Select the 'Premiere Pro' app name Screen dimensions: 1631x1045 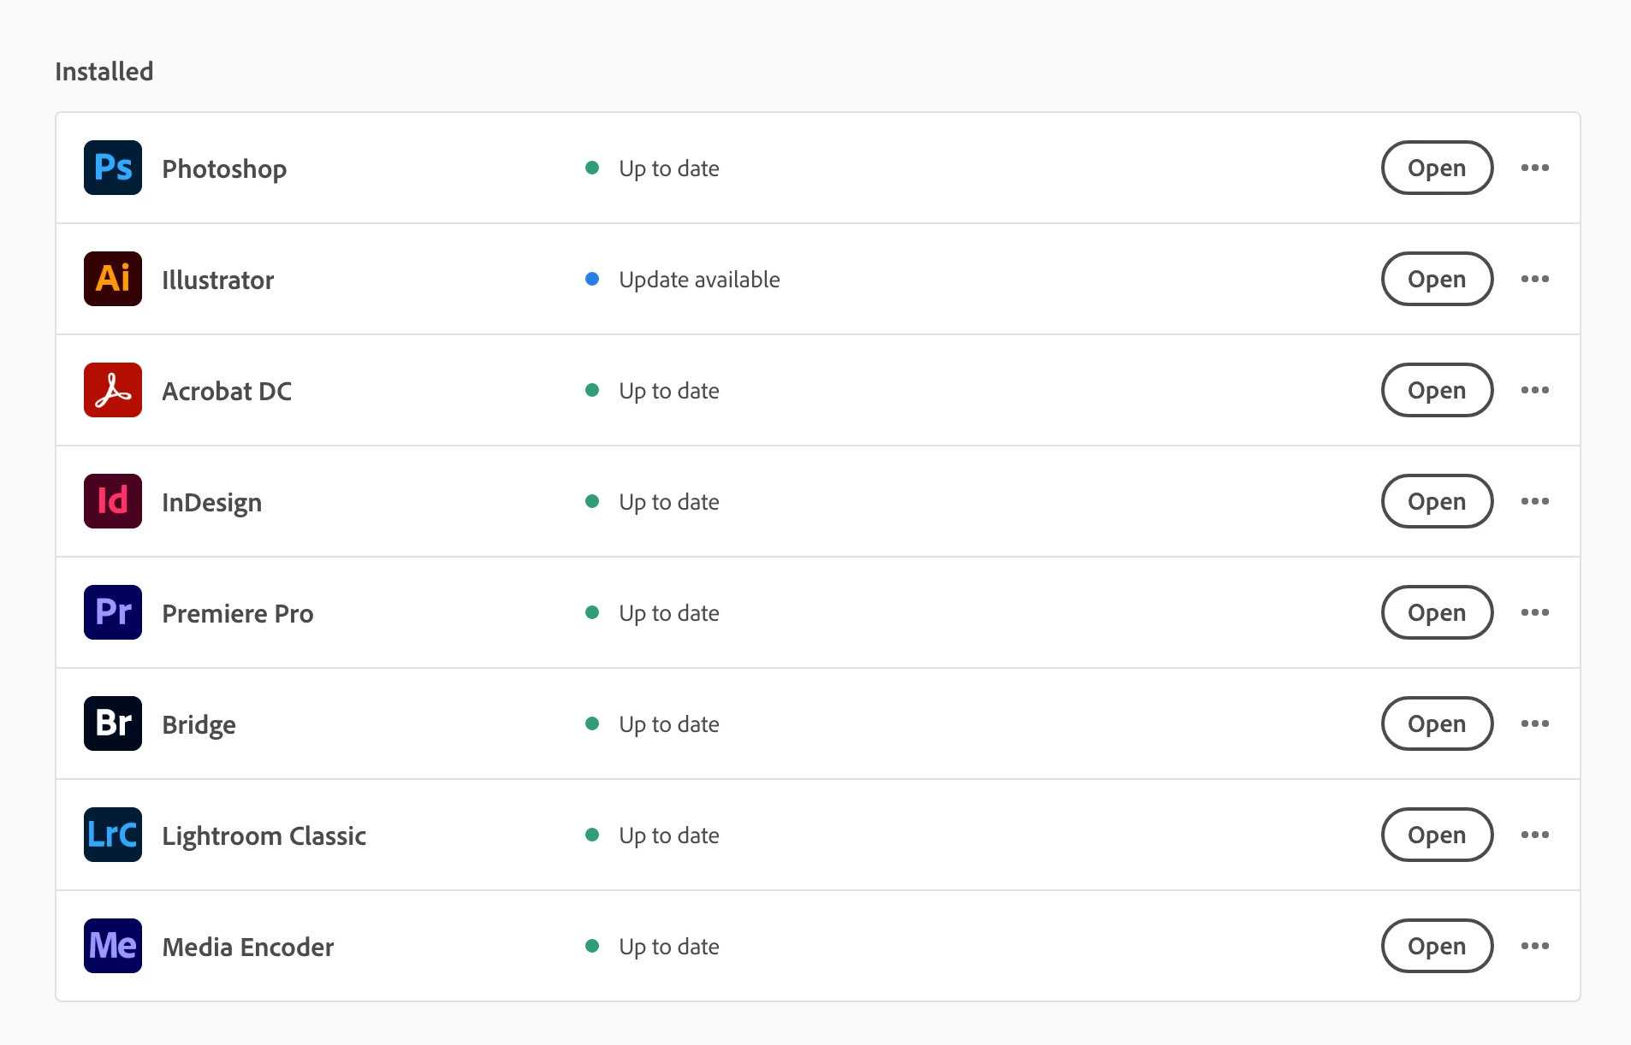point(238,613)
